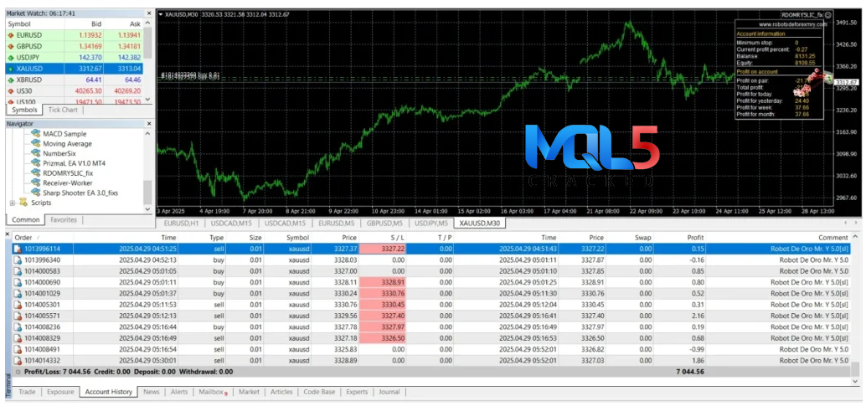Click the icon of sell order 1013996114
The image size is (866, 406).
point(17,249)
